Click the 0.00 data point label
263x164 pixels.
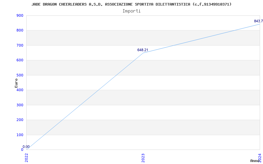26,147
